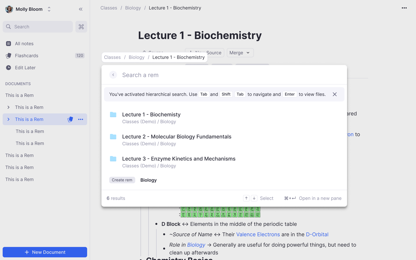Open Lecture 3 - Enzyme Kinetics and Mechanisms
416x260 pixels.
[224, 162]
